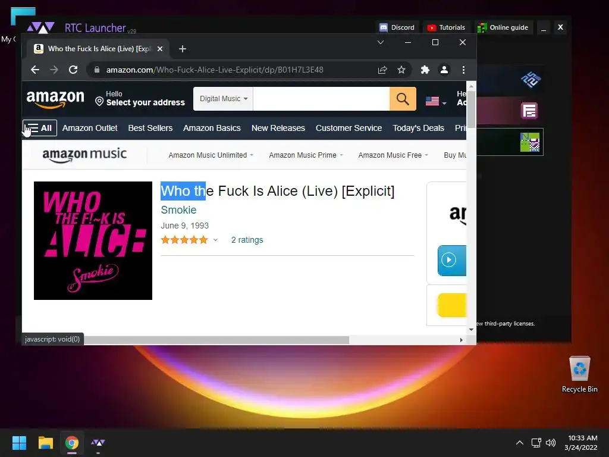This screenshot has width=609, height=457.
Task: Click the share page icon in address bar
Action: click(x=382, y=70)
